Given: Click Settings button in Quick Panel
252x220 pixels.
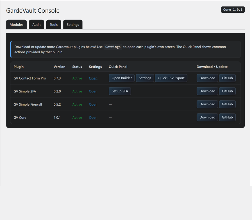Looking at the screenshot, I should pos(145,78).
